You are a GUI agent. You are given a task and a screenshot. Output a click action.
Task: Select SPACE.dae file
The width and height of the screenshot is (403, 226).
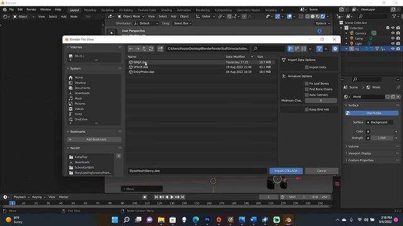click(x=201, y=67)
